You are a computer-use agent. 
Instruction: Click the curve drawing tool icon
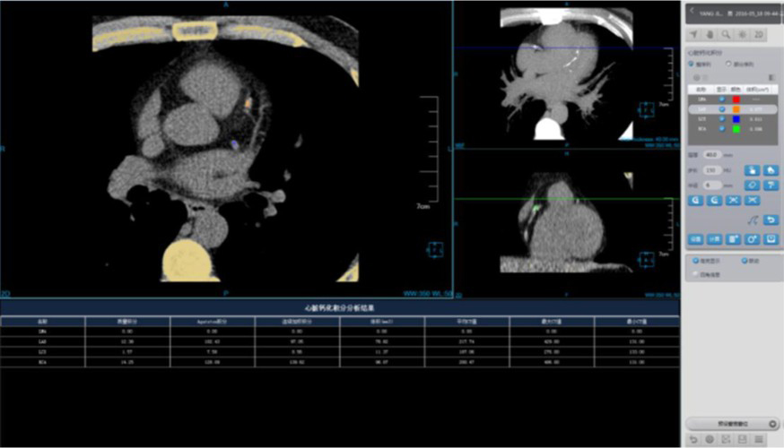754,220
